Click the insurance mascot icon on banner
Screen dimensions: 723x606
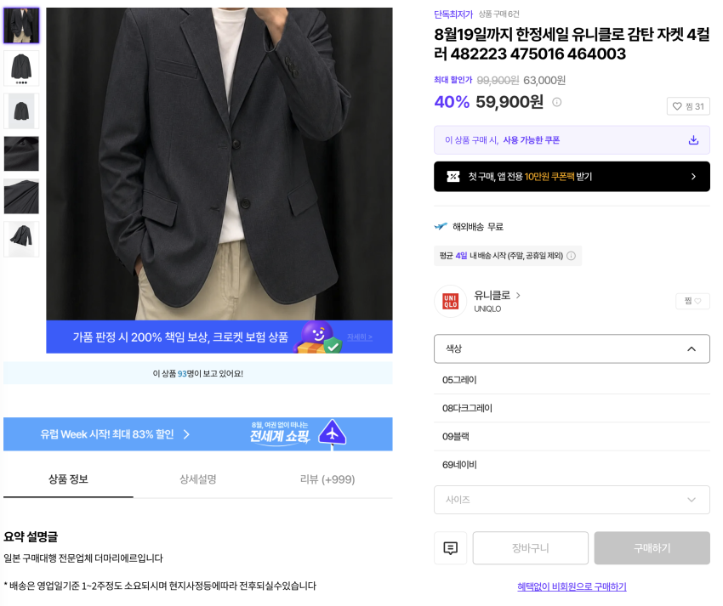pos(318,337)
